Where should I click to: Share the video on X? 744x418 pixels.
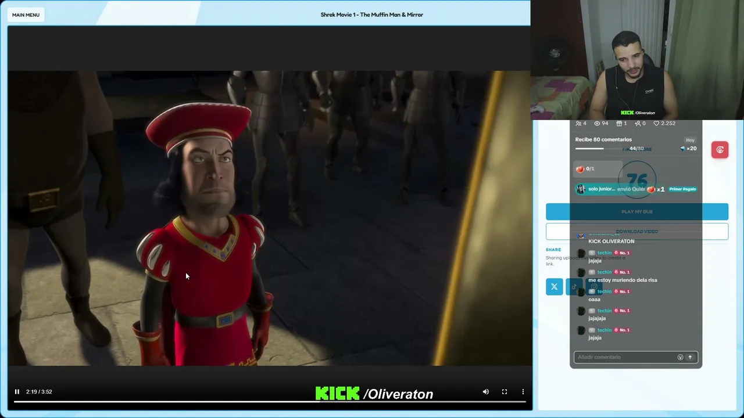point(555,287)
